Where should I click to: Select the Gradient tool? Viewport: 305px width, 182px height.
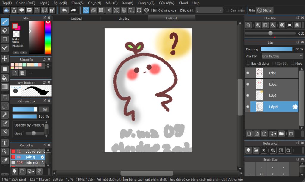click(5, 87)
